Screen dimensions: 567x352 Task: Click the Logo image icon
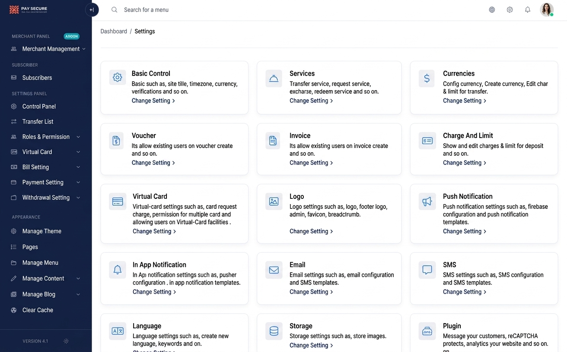(x=274, y=201)
